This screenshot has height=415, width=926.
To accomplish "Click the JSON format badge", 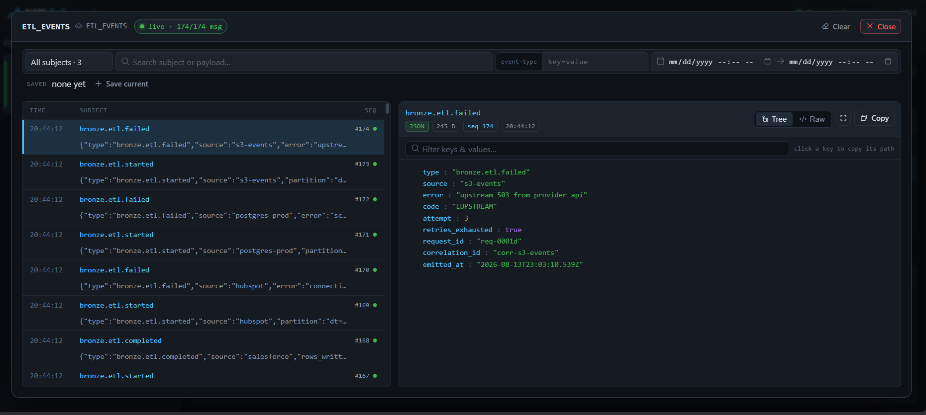I will pos(417,126).
